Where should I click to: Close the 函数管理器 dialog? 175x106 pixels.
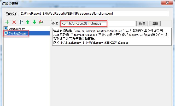[x=167, y=2]
